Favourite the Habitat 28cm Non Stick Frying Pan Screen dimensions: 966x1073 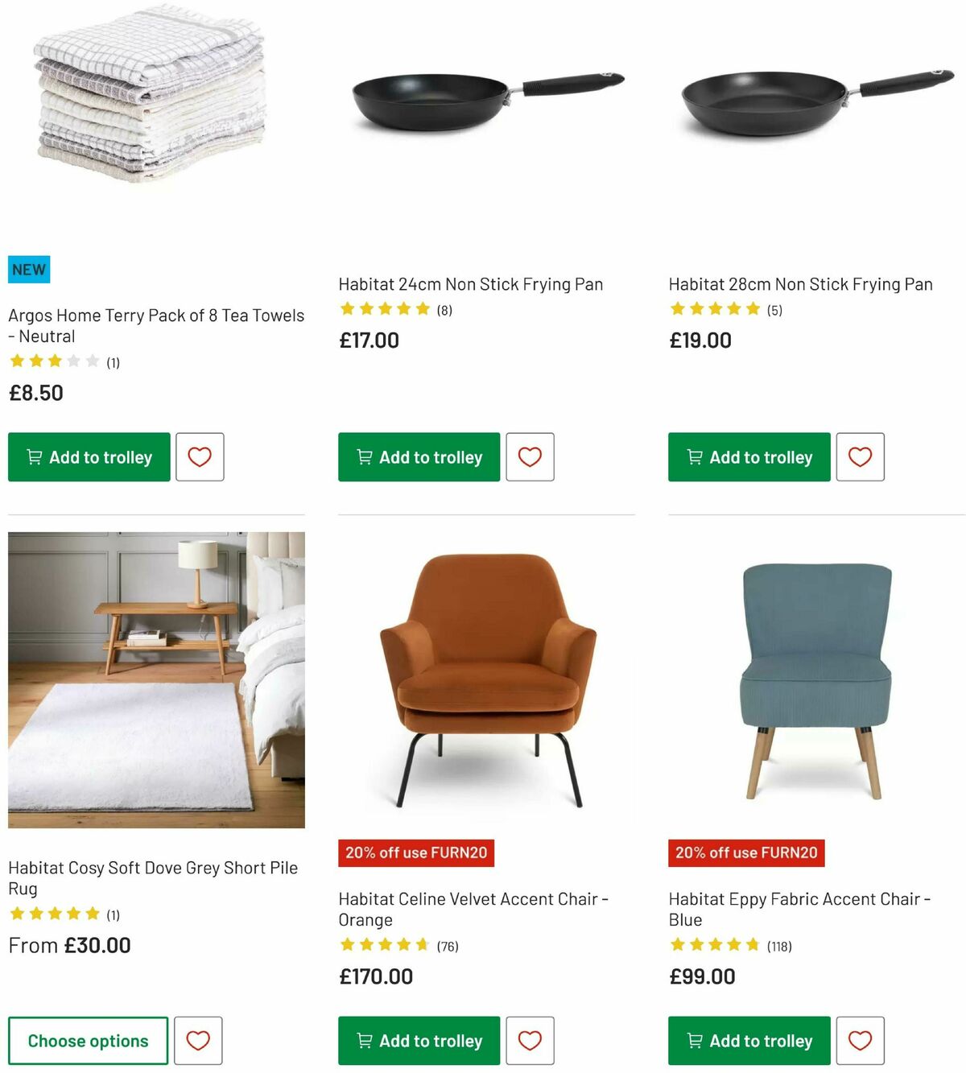tap(860, 456)
